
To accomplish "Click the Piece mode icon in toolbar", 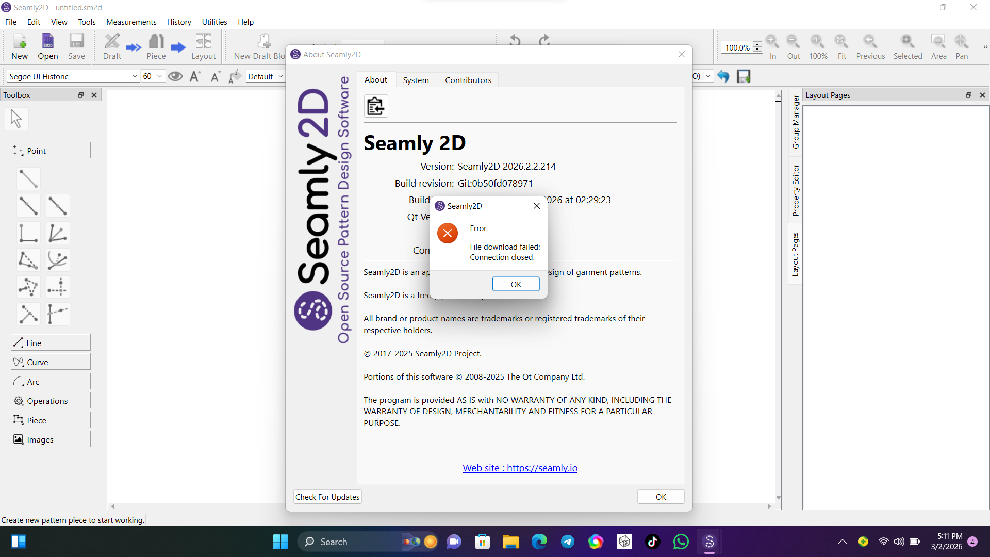I will [x=156, y=46].
